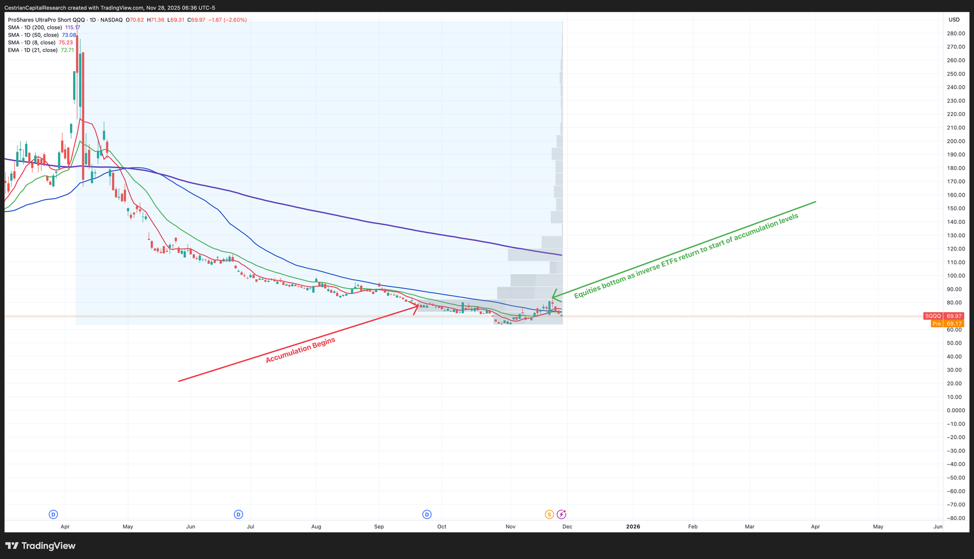Viewport: 974px width, 559px height.
Task: Click the red SQQQ price label
Action: [x=943, y=316]
